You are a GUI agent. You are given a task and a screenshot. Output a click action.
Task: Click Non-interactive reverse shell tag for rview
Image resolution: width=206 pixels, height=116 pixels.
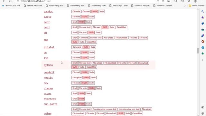pos(104,109)
